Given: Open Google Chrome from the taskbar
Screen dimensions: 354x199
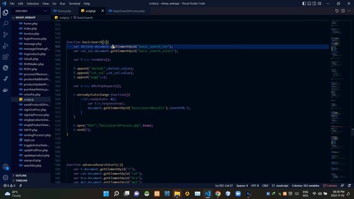Looking at the screenshot, I should click(217, 193).
